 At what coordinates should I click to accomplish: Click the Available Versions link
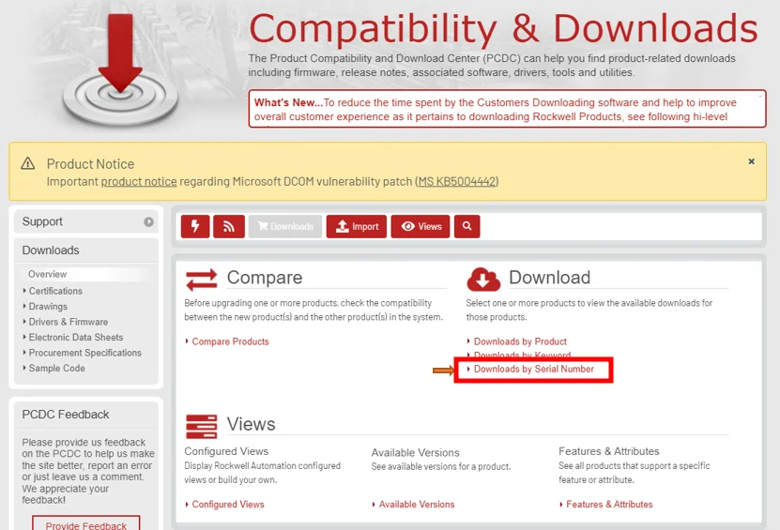click(417, 504)
